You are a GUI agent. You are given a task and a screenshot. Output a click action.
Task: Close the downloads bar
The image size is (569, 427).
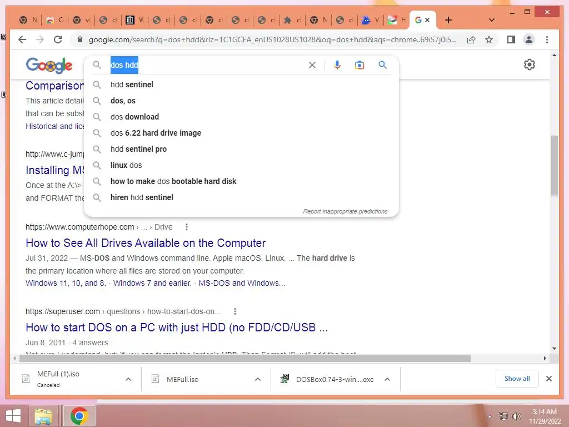tap(548, 379)
